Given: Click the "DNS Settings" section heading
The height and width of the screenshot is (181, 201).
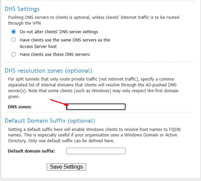Looking at the screenshot, I should (x=22, y=9).
